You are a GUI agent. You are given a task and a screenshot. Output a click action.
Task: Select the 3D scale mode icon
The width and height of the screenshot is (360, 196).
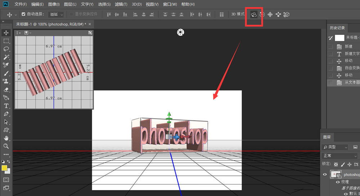point(287,14)
